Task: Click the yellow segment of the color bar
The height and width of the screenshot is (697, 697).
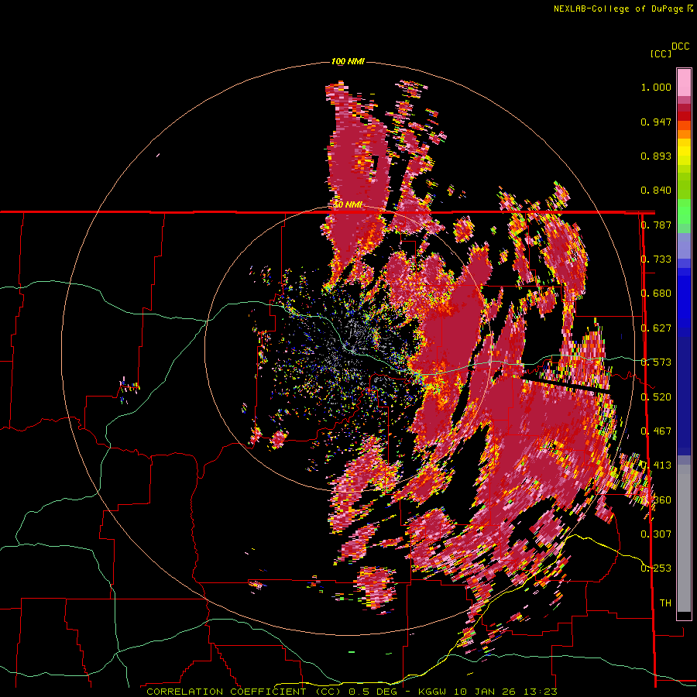Action: click(x=684, y=152)
